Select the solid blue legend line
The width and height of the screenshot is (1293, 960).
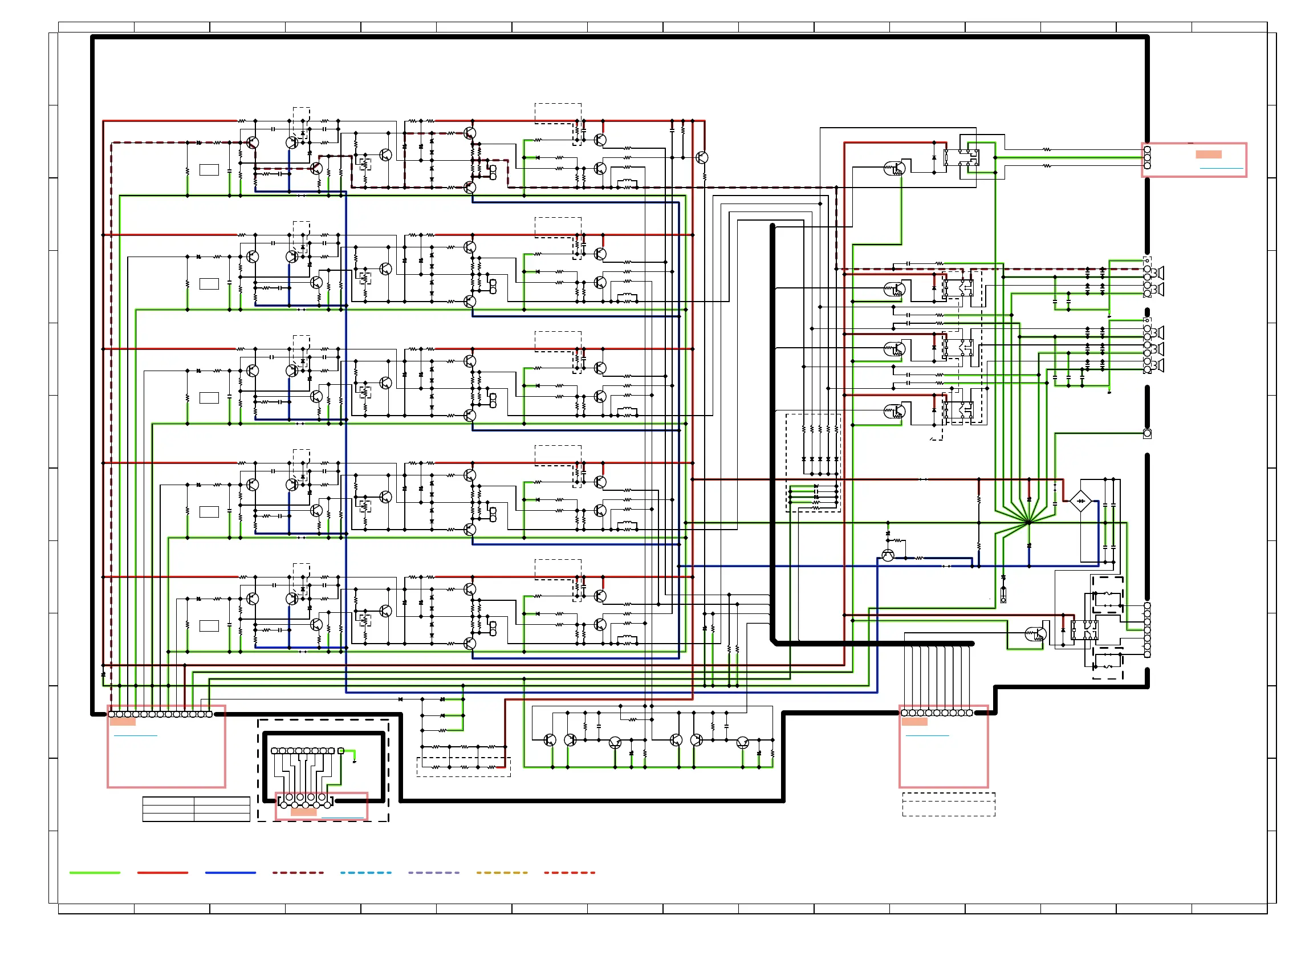231,873
